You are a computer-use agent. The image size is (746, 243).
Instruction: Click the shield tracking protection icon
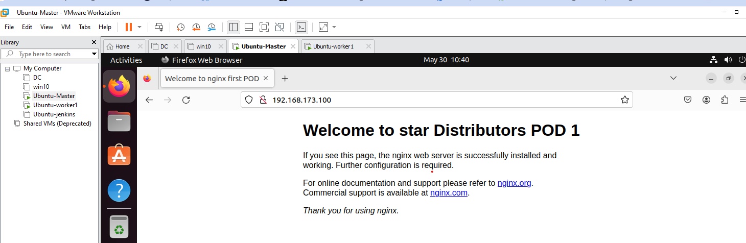coord(249,100)
